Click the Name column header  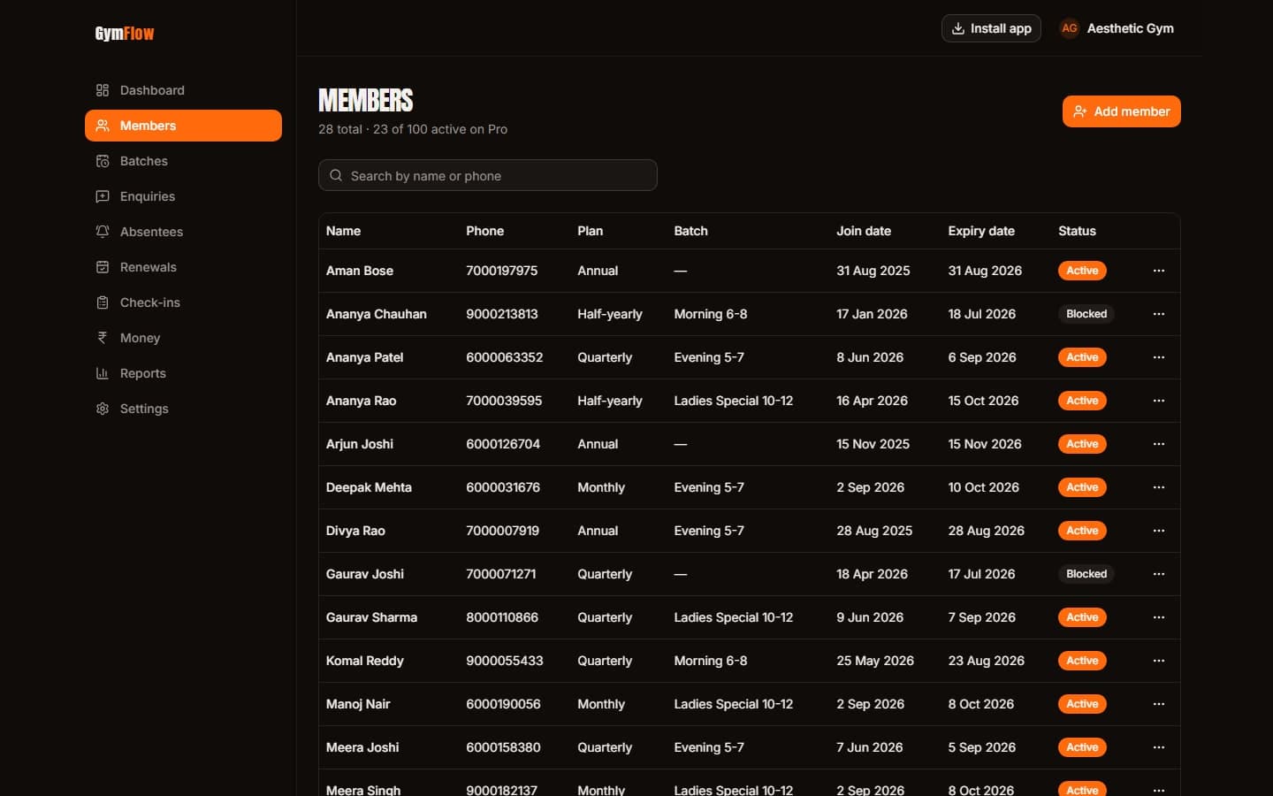343,231
